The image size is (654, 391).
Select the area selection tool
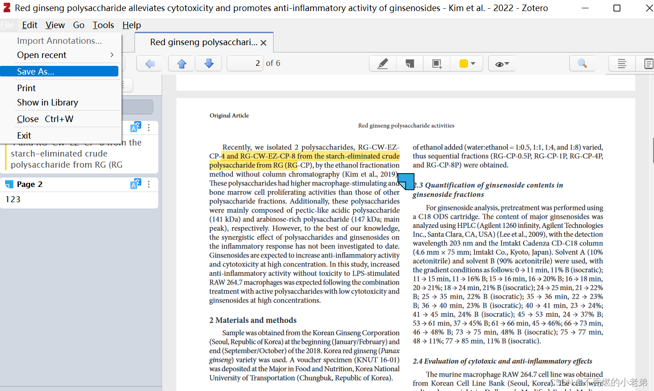click(437, 64)
